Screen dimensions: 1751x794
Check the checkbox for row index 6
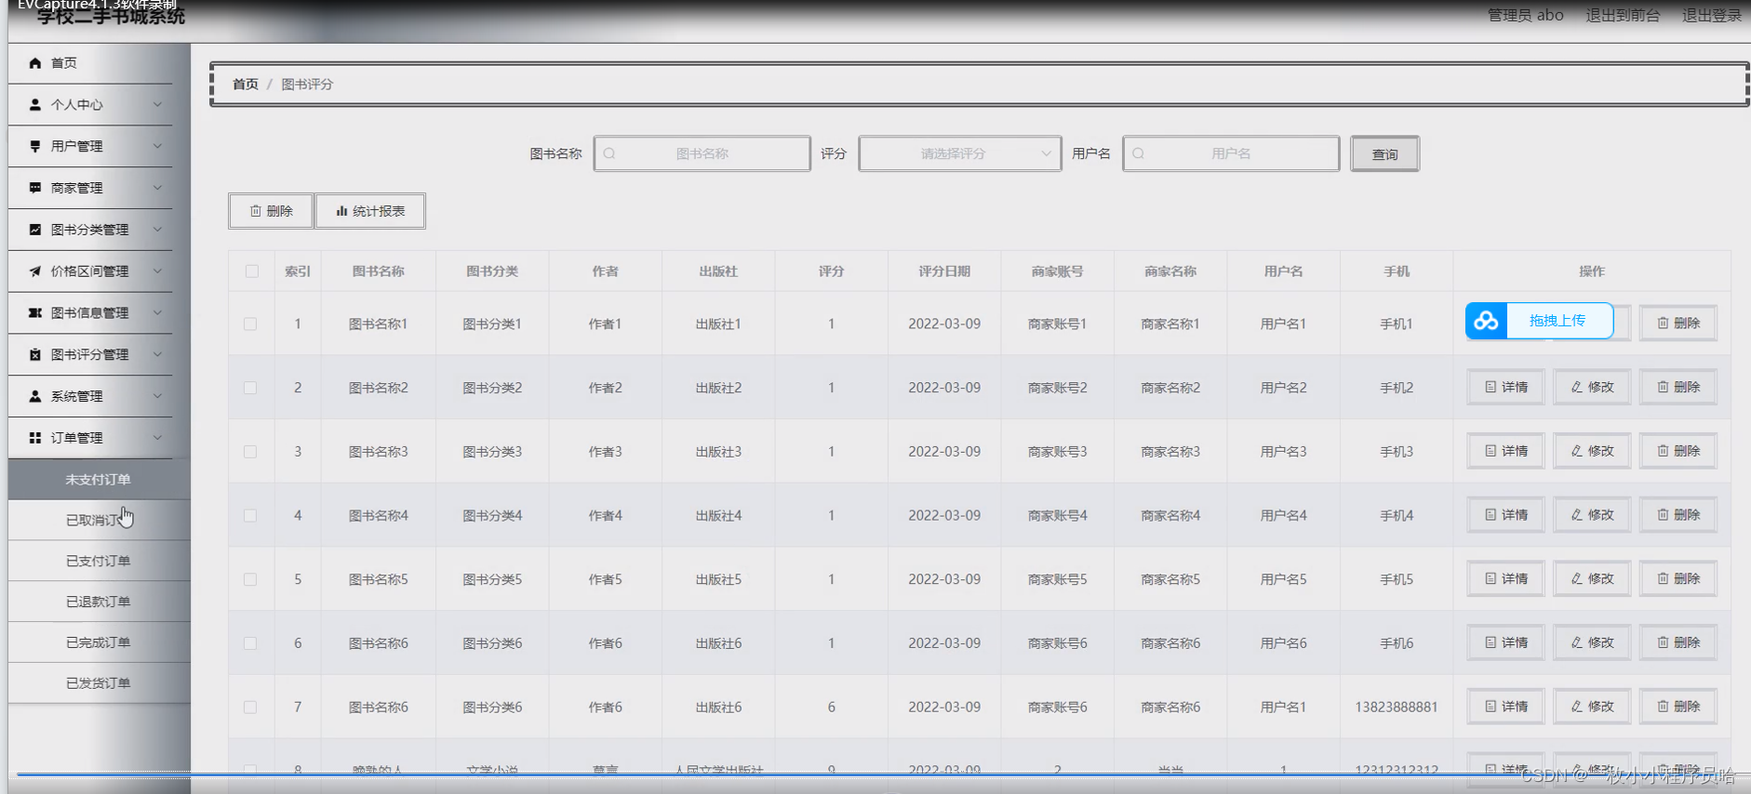[250, 643]
